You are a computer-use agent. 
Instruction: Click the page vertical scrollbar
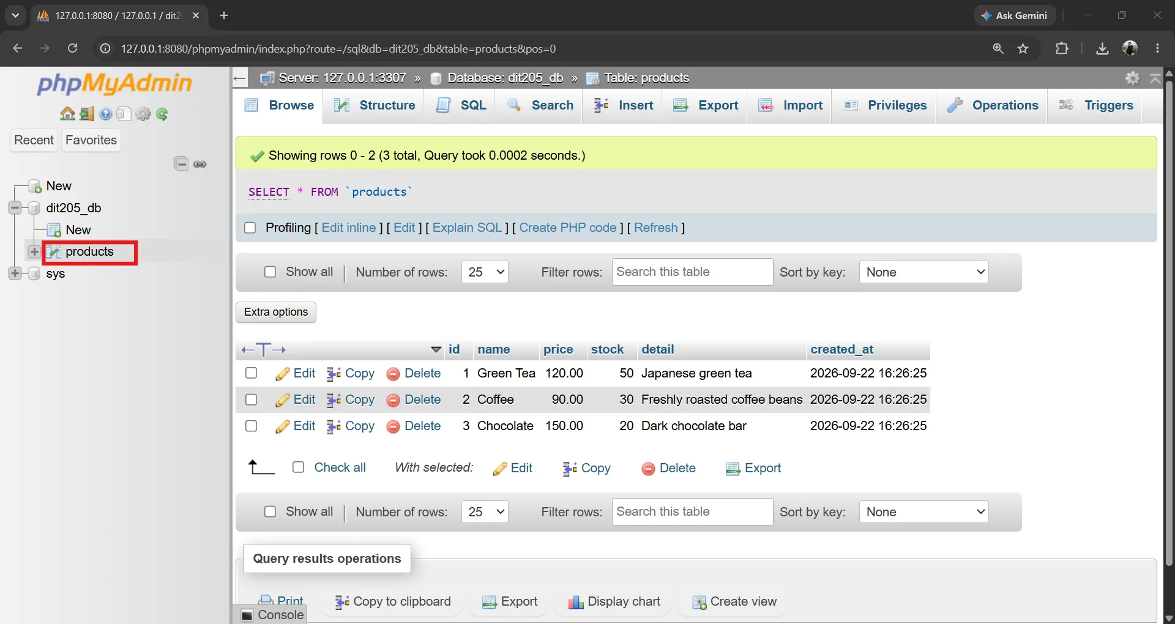click(1169, 324)
